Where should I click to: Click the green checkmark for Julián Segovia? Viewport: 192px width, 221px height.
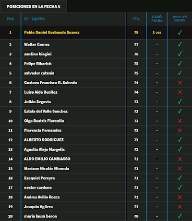(x=180, y=101)
